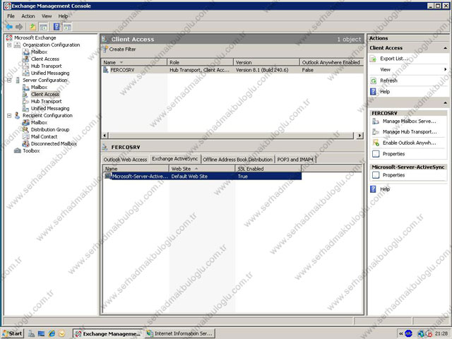Select Hub Transport under Organization Configuration
This screenshot has width=452, height=339.
coord(46,66)
